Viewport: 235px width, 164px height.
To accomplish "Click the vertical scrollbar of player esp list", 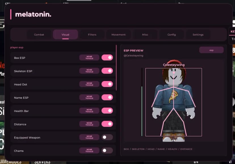I will [116, 68].
